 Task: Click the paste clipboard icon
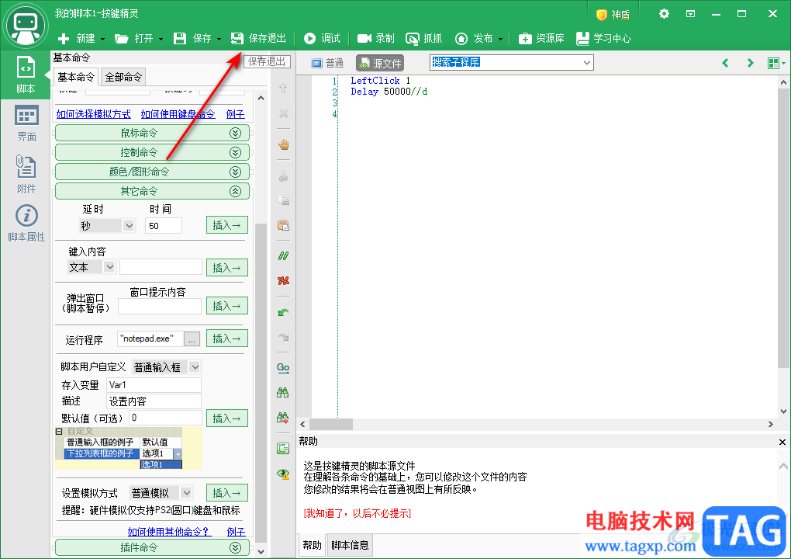click(x=284, y=224)
